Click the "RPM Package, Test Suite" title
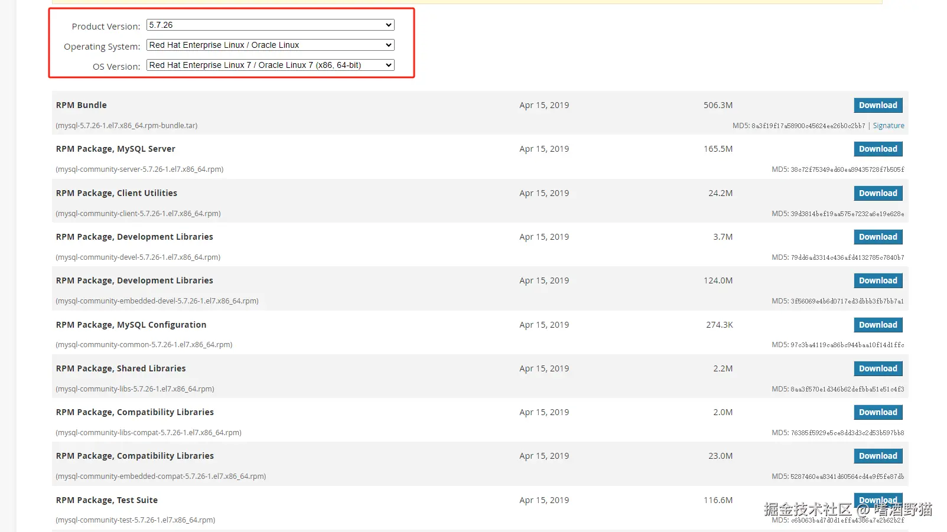The height and width of the screenshot is (532, 947). tap(107, 500)
